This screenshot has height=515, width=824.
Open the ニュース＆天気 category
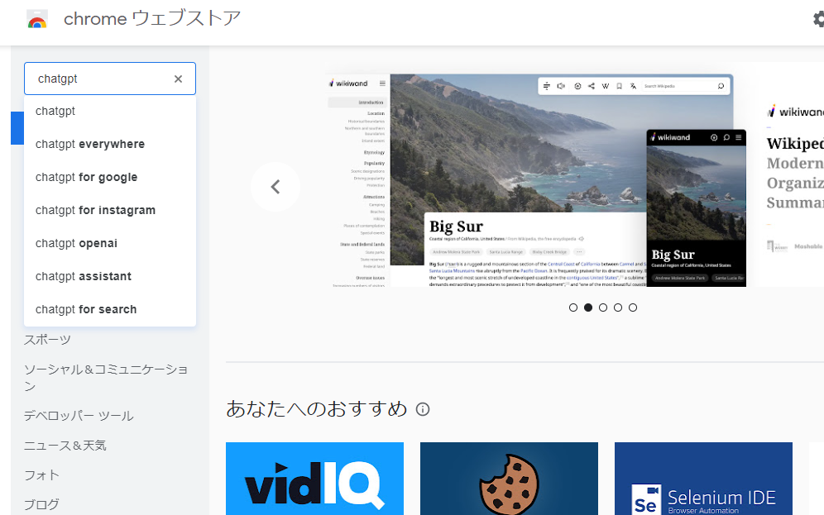pyautogui.click(x=65, y=446)
